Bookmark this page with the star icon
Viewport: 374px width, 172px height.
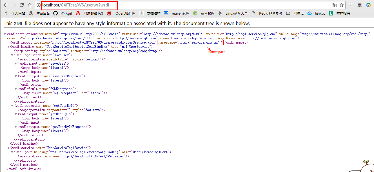pos(342,5)
